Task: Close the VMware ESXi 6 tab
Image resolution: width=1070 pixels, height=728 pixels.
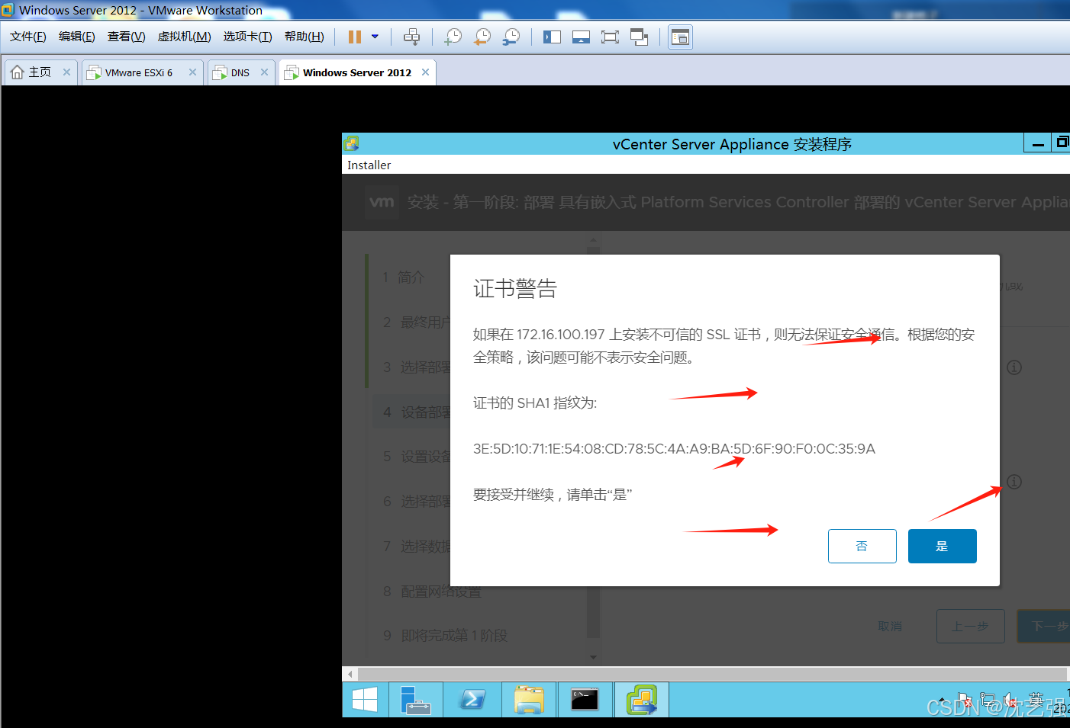Action: pos(192,72)
